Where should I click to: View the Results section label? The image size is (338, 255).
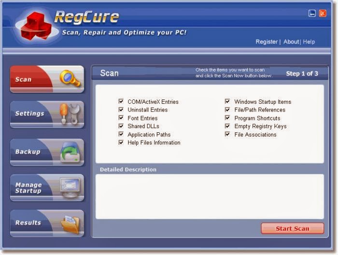pos(28,223)
